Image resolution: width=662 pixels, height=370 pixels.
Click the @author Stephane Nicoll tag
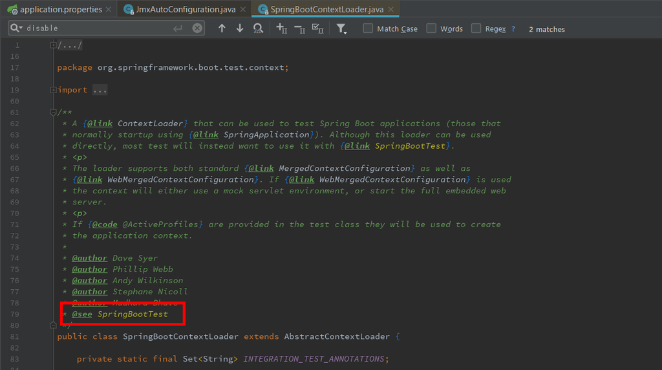point(89,292)
